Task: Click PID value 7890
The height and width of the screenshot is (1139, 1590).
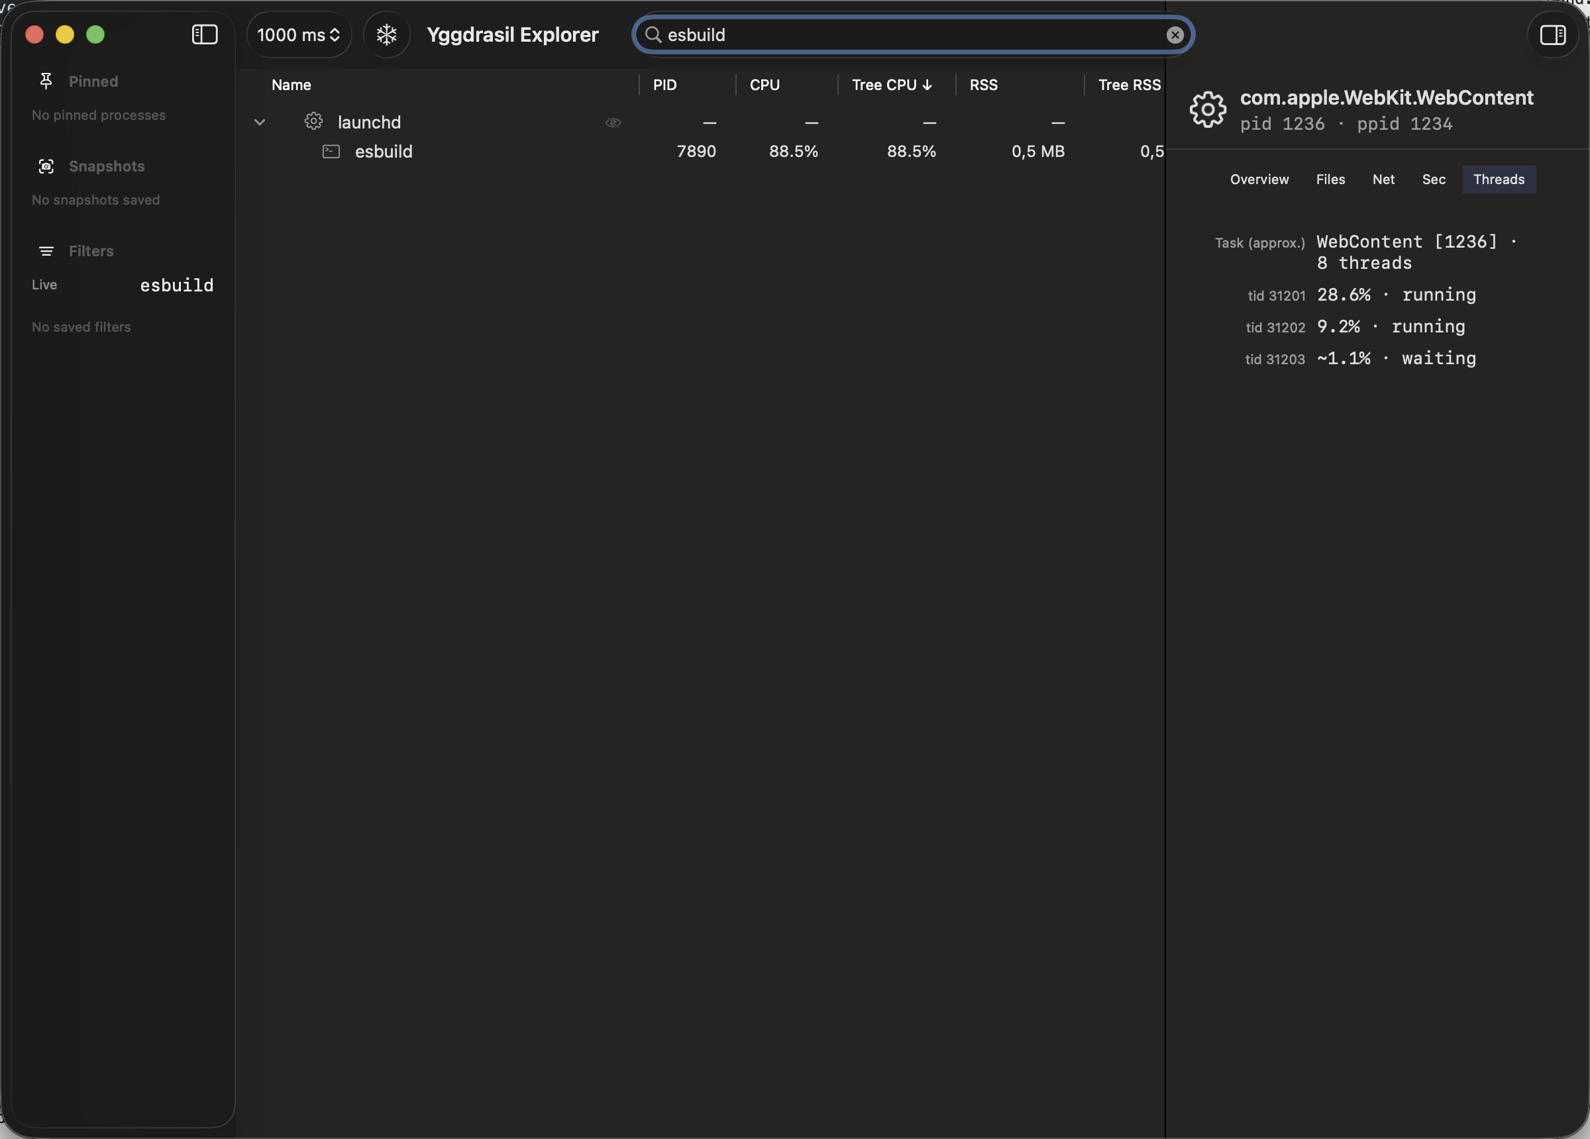Action: click(696, 152)
